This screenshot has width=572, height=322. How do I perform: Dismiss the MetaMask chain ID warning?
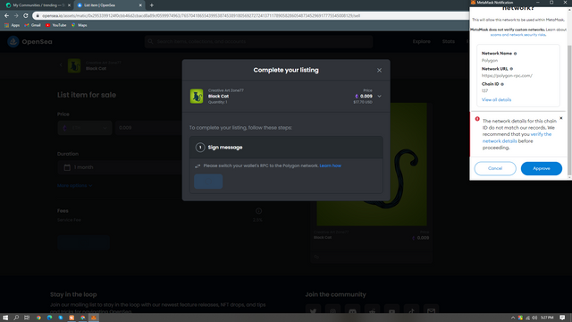click(561, 118)
